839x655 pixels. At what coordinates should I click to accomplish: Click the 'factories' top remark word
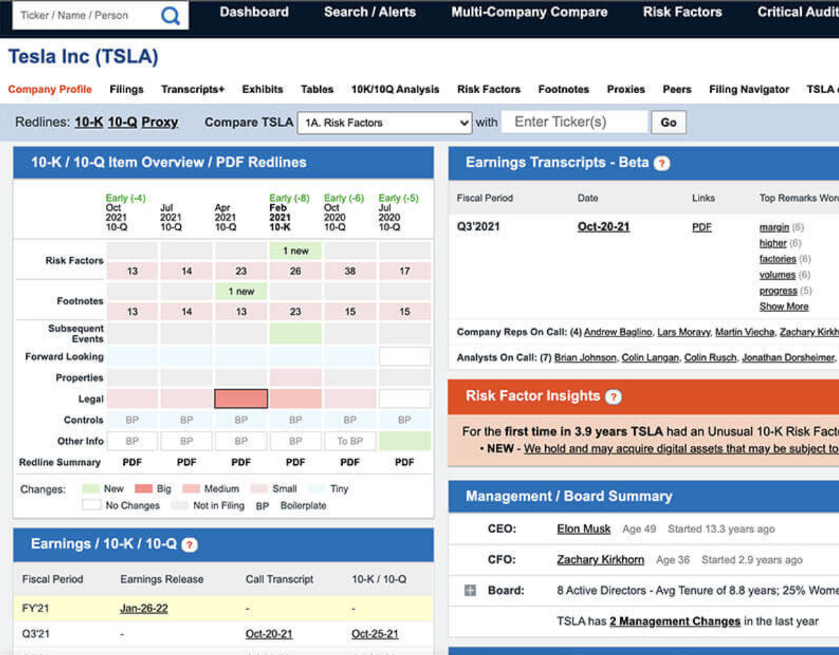tap(777, 259)
